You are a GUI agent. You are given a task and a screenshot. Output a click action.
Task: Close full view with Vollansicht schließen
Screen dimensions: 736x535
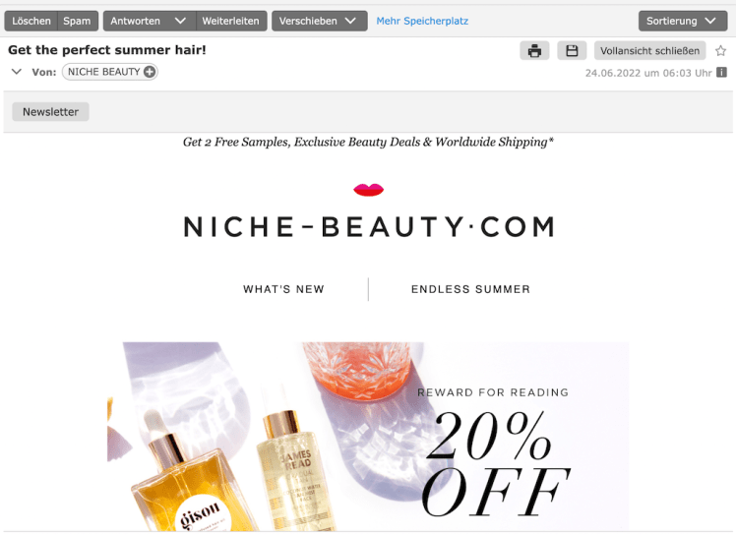click(x=649, y=51)
